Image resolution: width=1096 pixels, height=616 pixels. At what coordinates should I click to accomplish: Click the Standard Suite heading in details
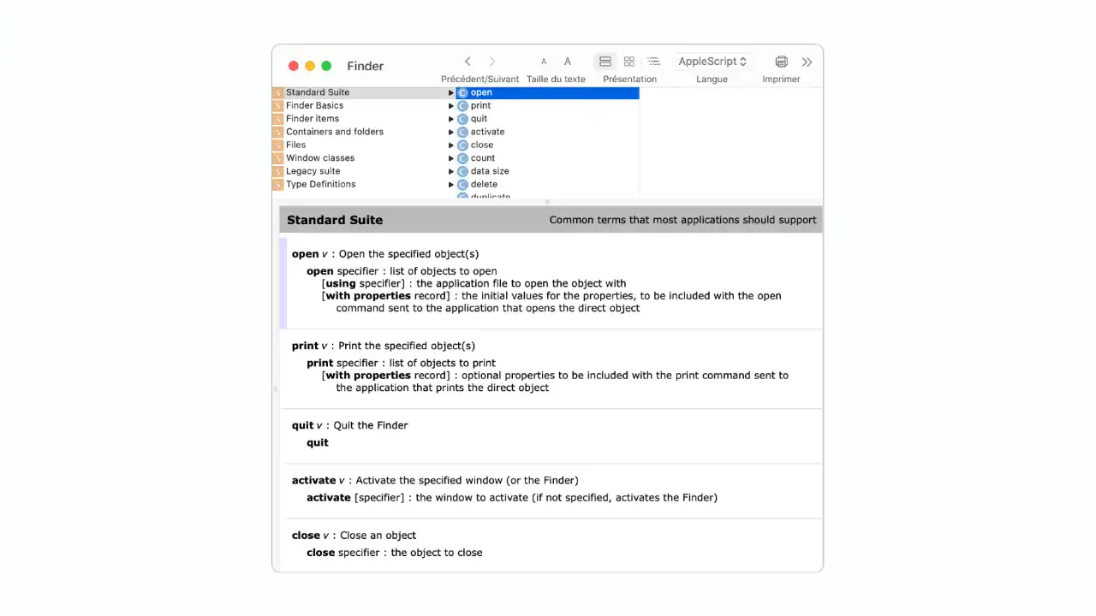pos(335,220)
